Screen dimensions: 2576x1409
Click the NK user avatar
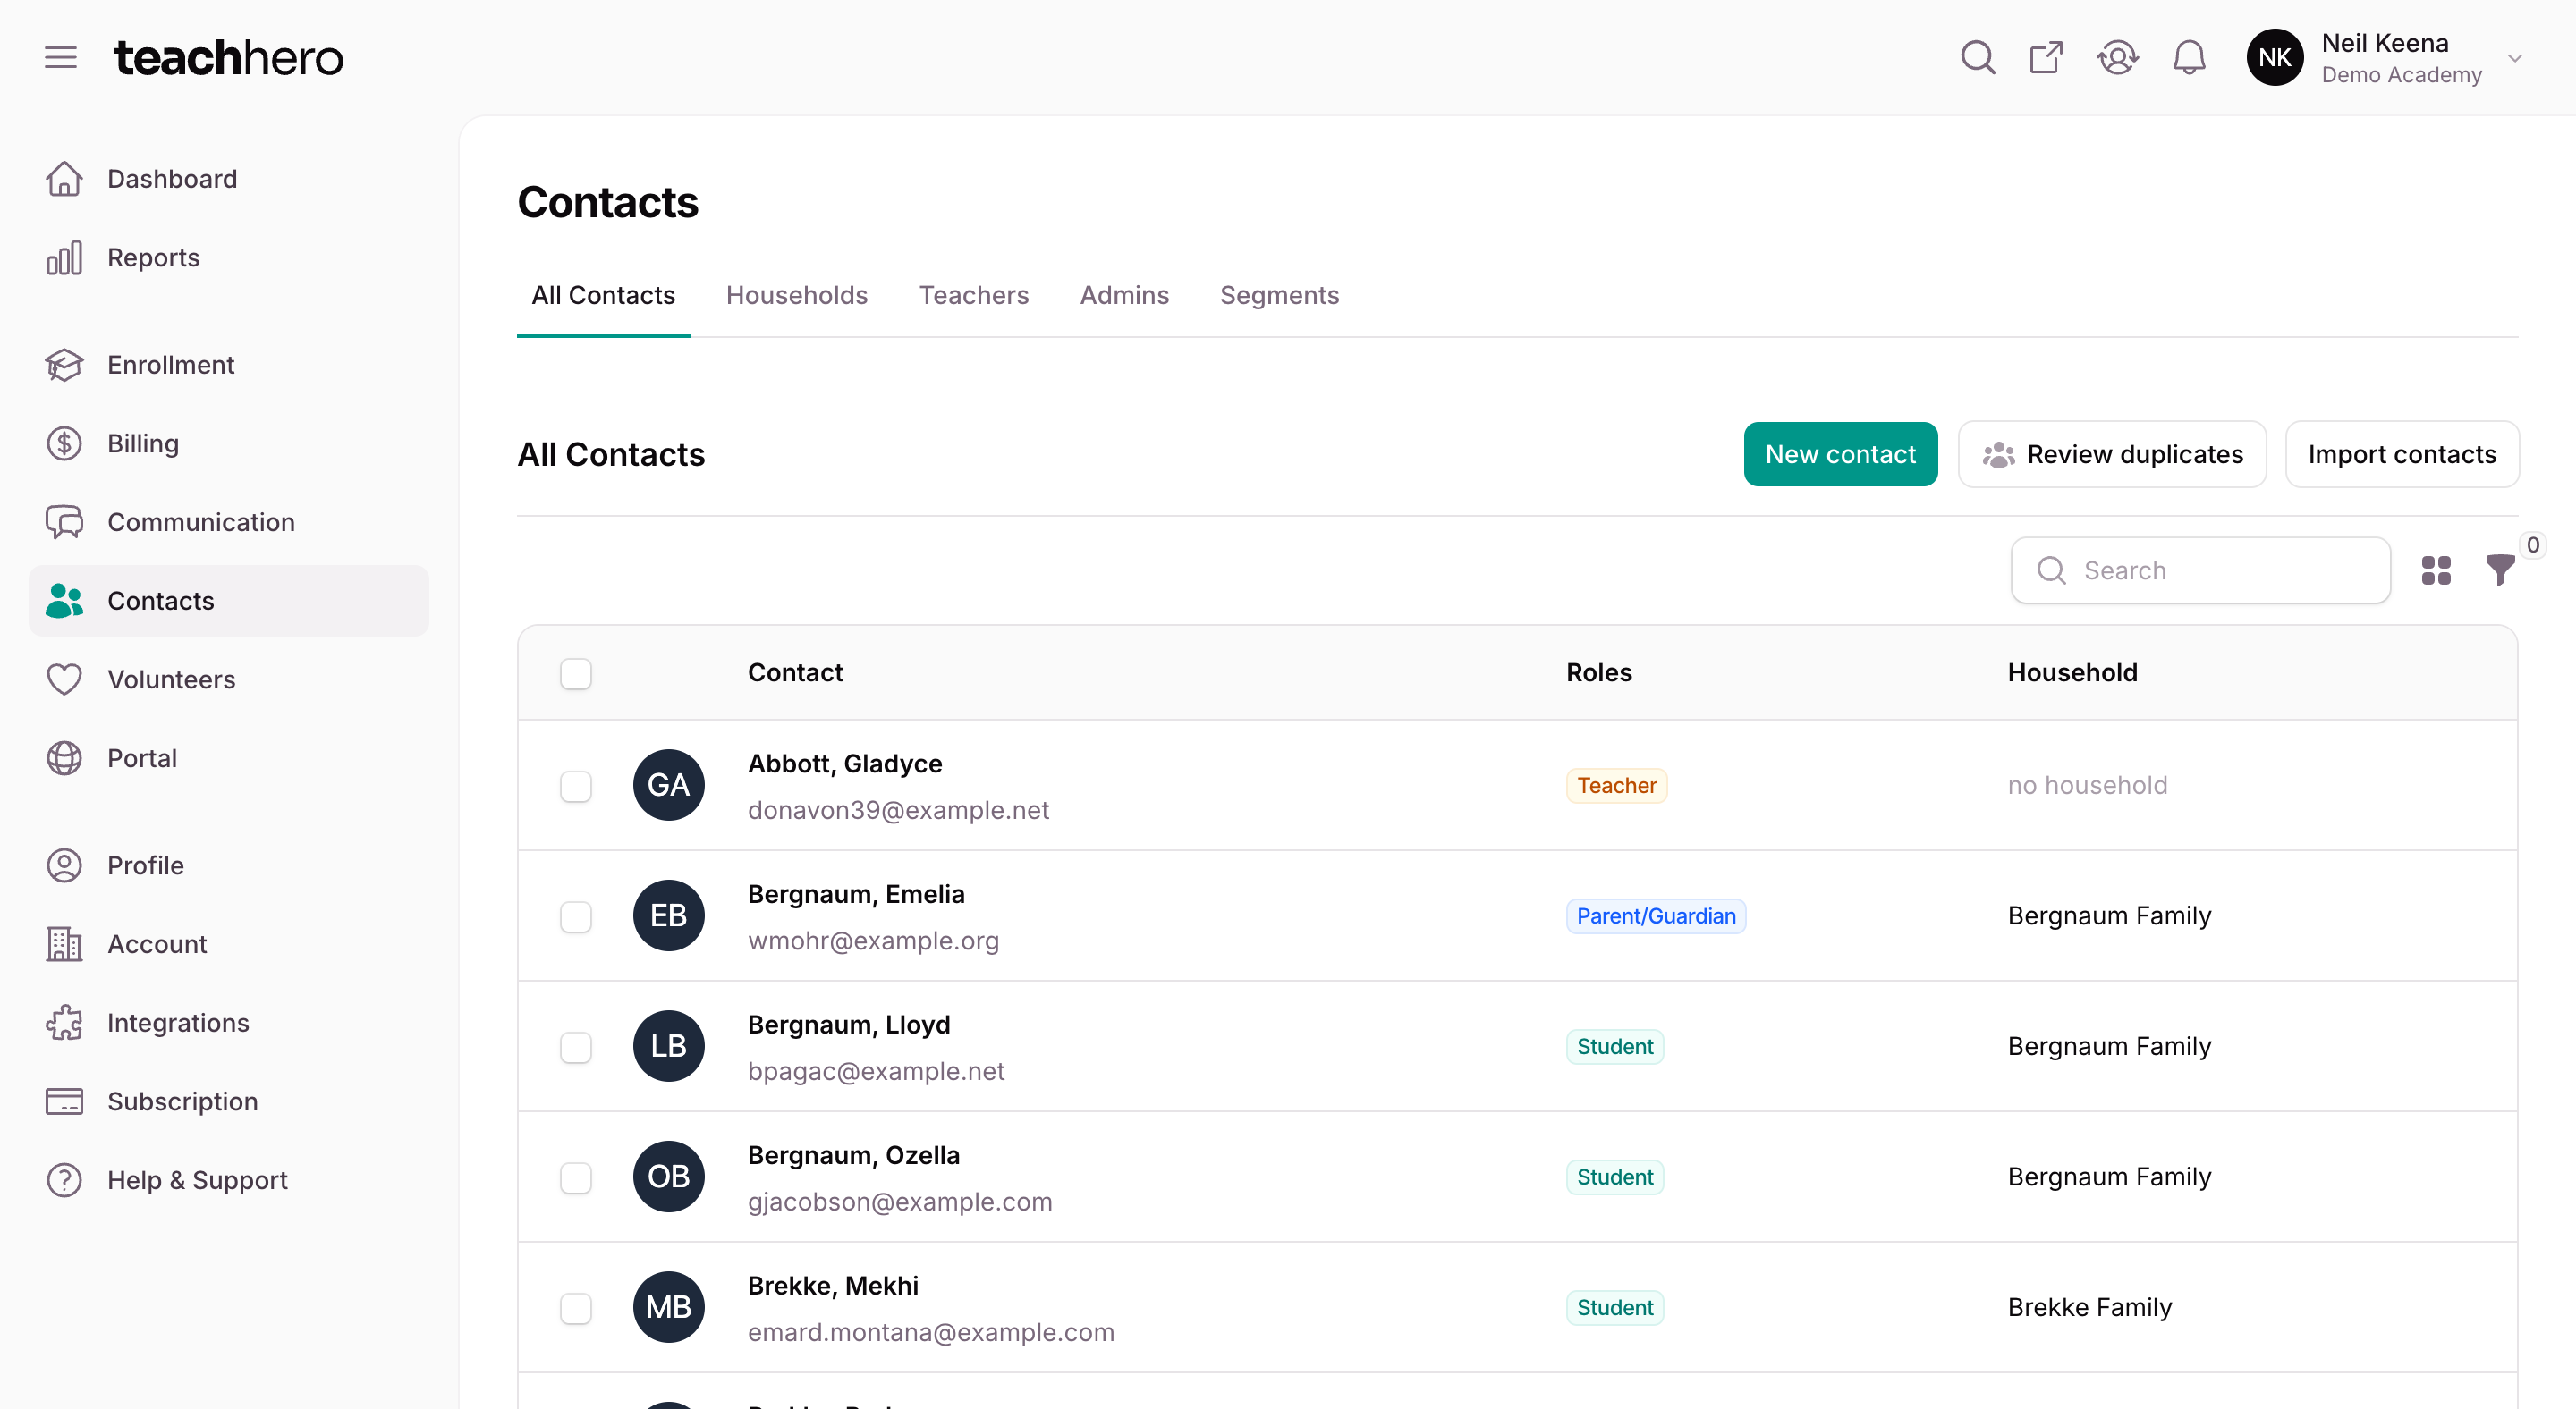pyautogui.click(x=2275, y=58)
